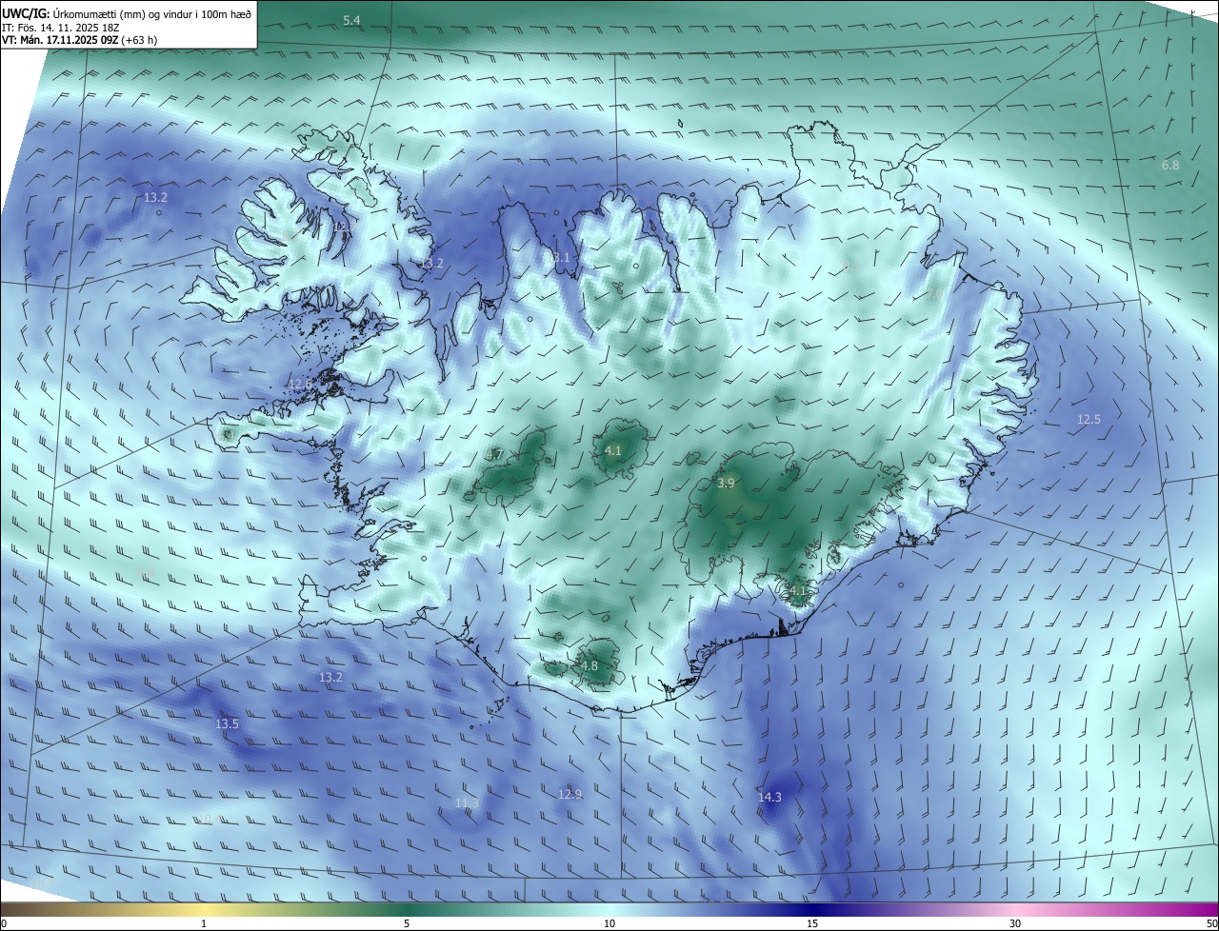The image size is (1219, 931).
Task: Click the 13.5 value label on the map
Action: coord(227,723)
